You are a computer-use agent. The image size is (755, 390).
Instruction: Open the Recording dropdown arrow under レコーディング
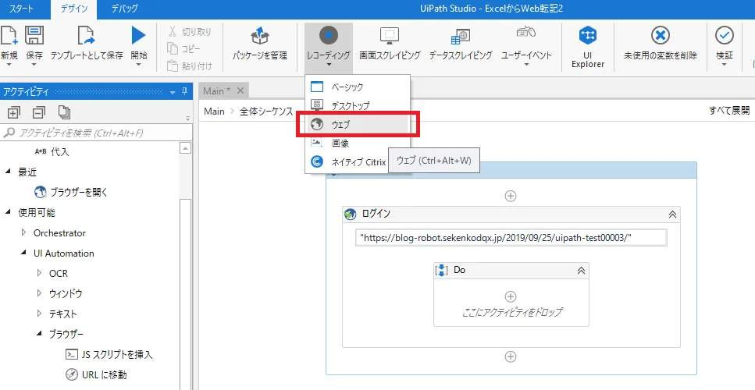(329, 65)
